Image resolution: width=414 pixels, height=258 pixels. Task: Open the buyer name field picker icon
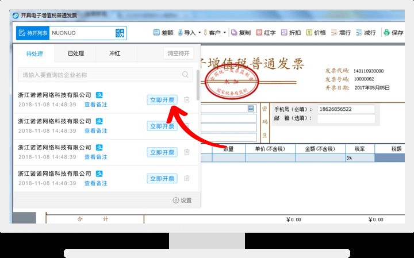[x=251, y=109]
